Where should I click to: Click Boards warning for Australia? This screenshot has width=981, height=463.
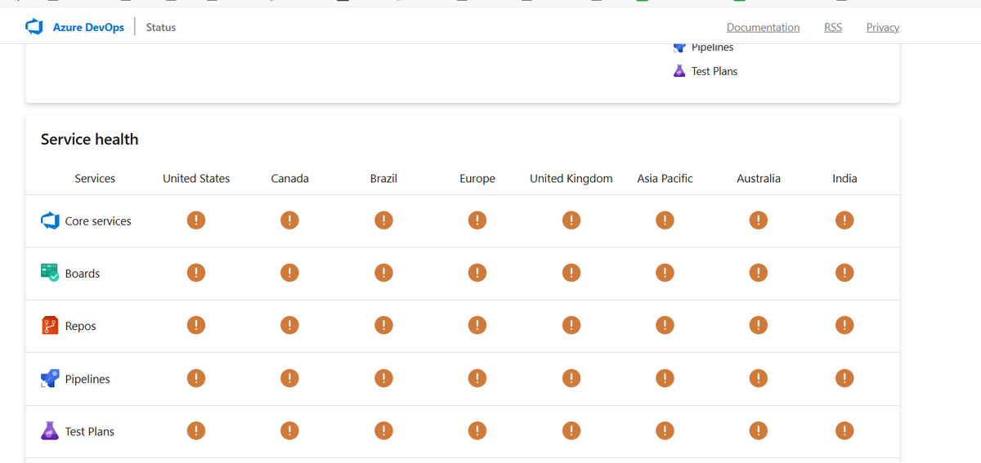point(759,273)
